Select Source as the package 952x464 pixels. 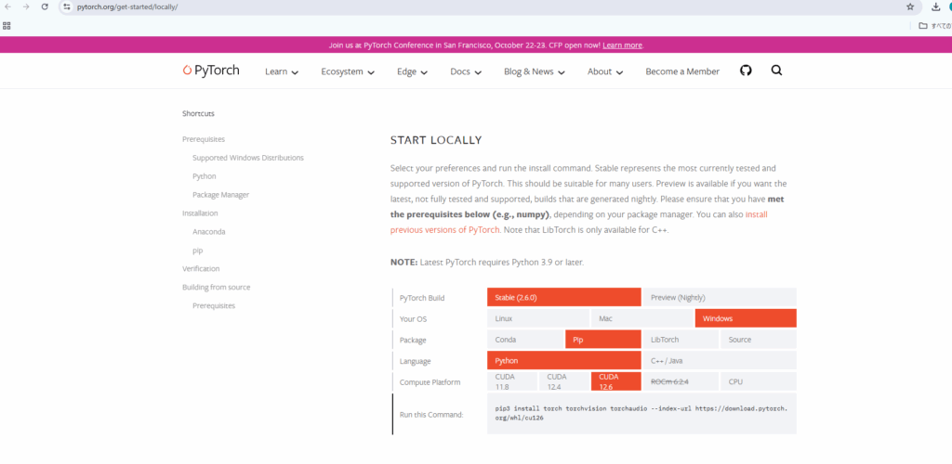(759, 340)
